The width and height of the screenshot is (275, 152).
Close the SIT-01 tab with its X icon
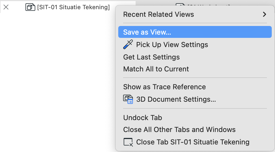tap(6, 7)
